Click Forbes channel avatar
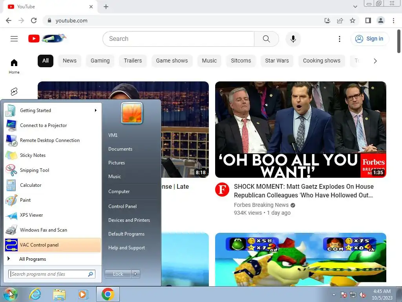Image resolution: width=402 pixels, height=302 pixels. click(x=222, y=190)
